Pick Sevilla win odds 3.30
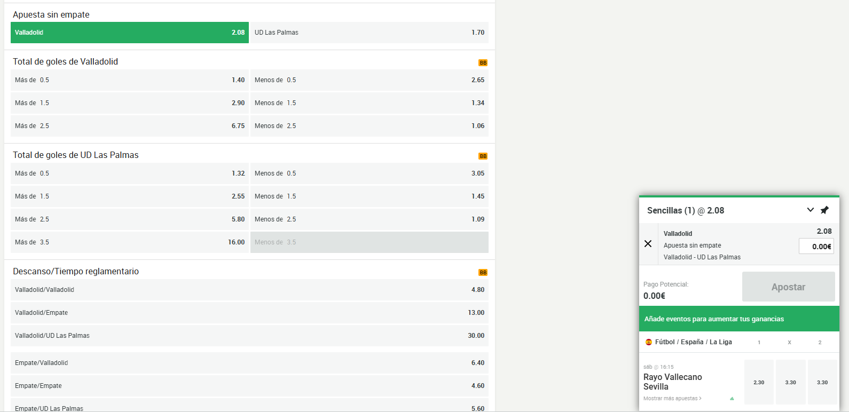Screen dimensions: 849x412 point(822,382)
